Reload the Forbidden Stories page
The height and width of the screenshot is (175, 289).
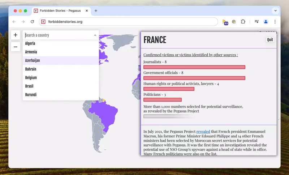click(x=32, y=22)
